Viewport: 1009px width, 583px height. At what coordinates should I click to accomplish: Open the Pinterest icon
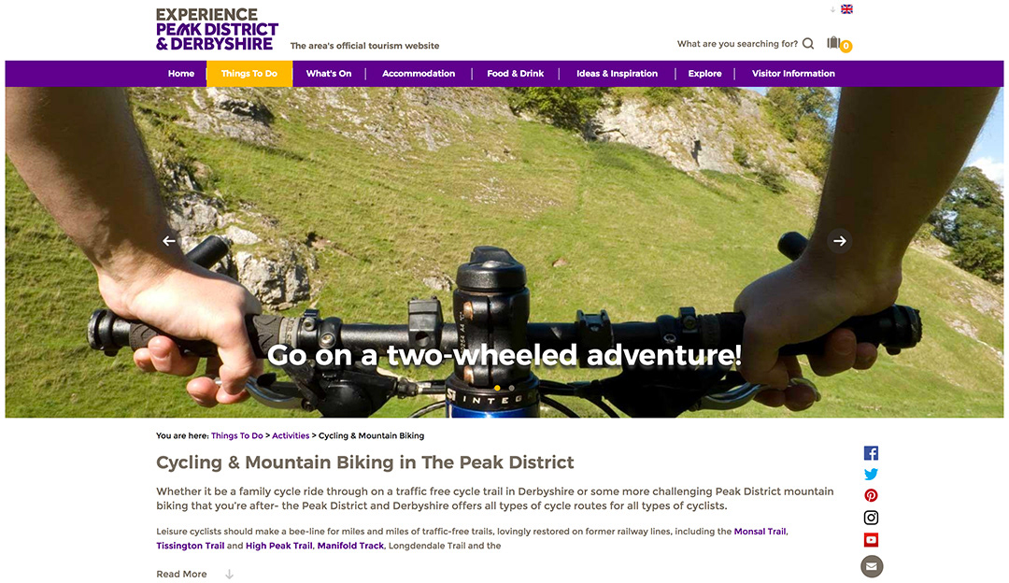tap(871, 495)
